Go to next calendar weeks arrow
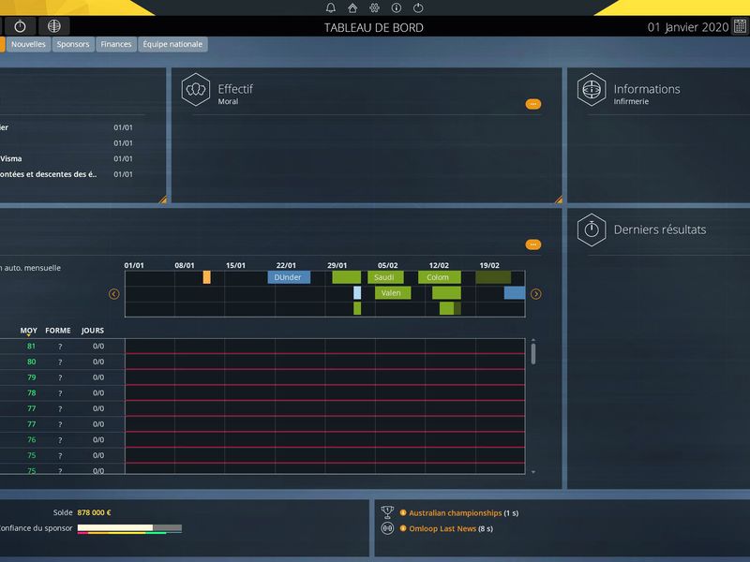The height and width of the screenshot is (562, 750). click(535, 294)
